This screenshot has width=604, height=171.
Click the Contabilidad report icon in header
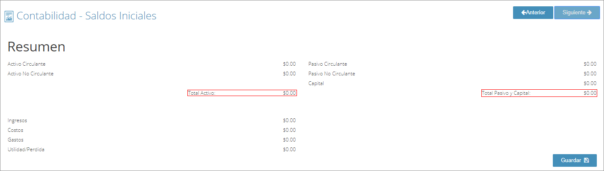point(9,16)
